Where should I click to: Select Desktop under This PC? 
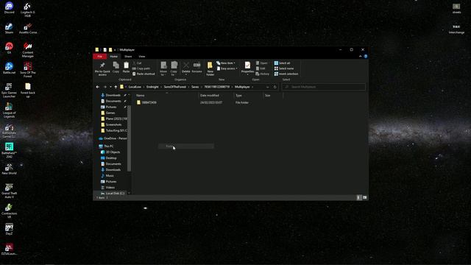(109, 158)
